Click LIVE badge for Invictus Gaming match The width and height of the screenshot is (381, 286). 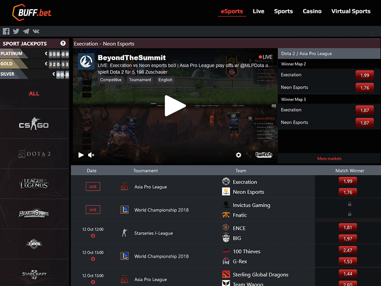coord(93,210)
